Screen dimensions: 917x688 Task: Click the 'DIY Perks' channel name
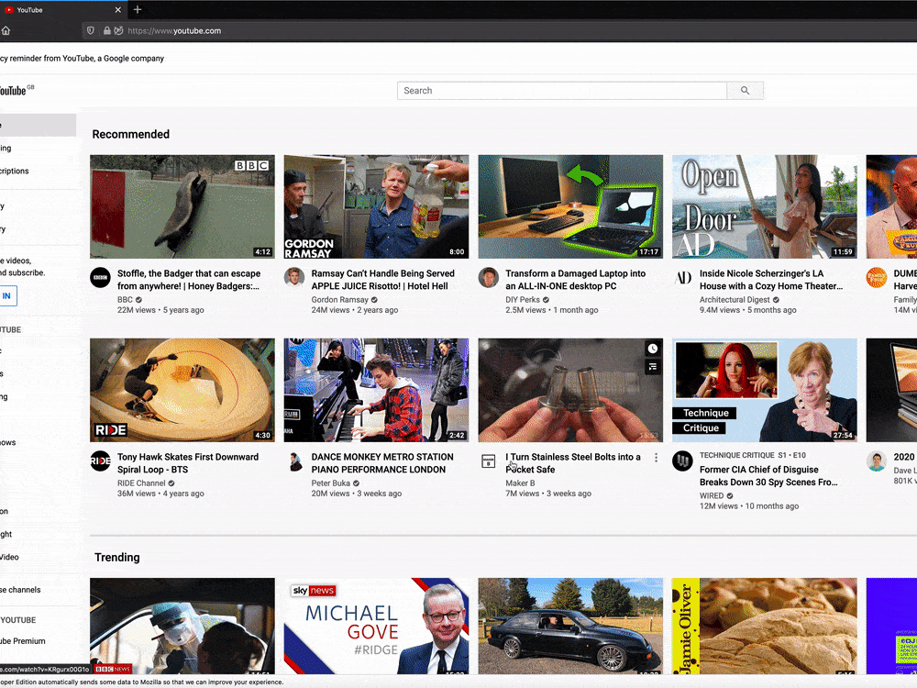pyautogui.click(x=523, y=300)
